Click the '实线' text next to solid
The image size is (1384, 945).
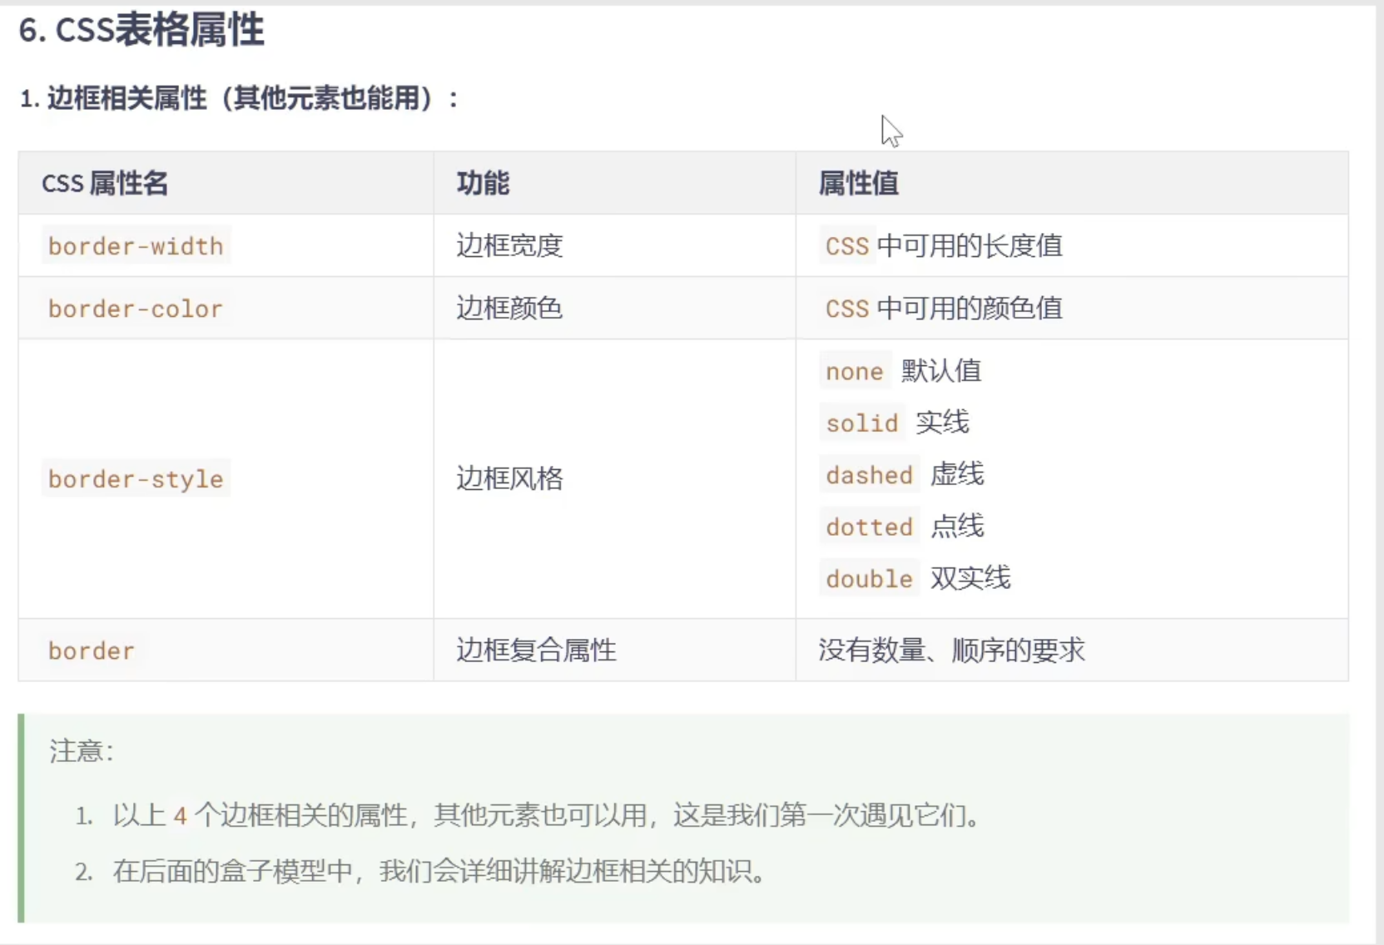(x=943, y=423)
